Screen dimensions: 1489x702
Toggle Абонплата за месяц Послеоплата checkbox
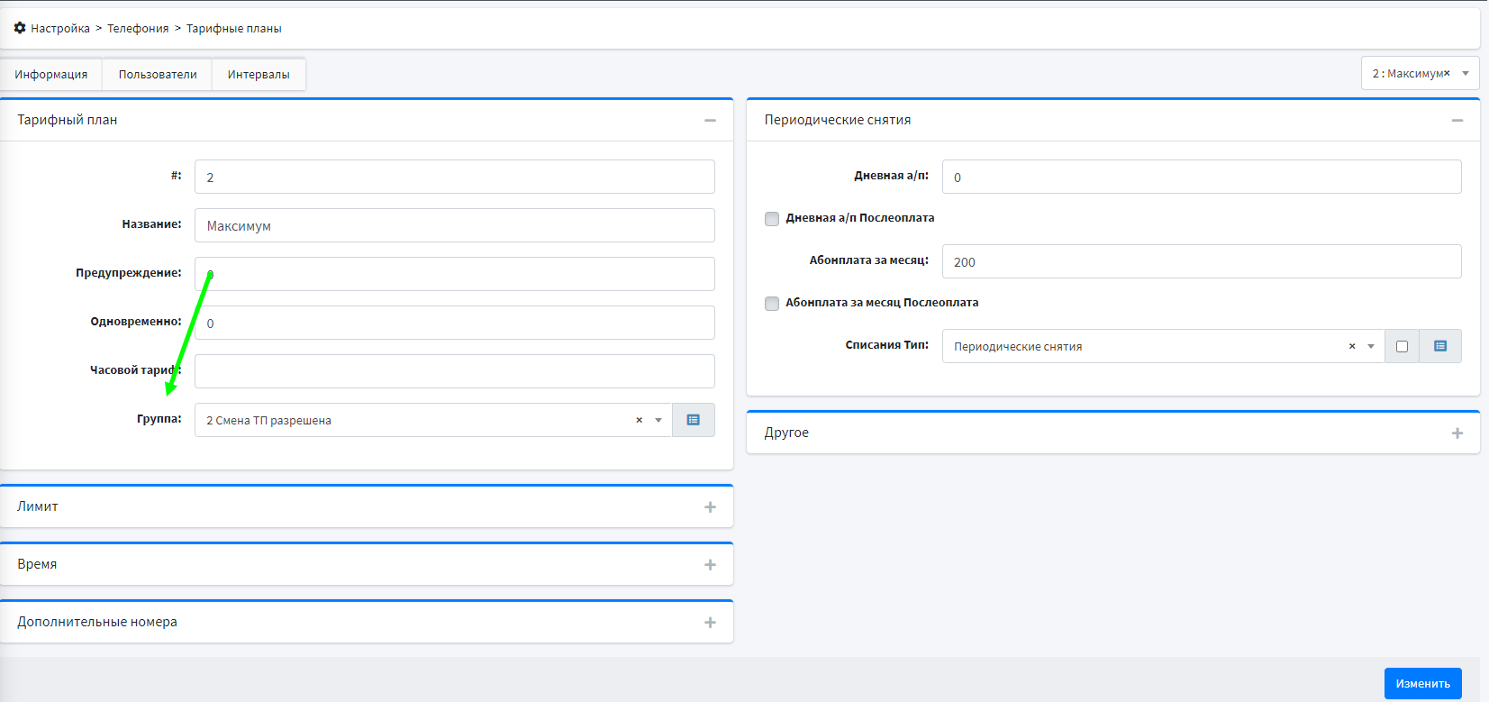772,304
